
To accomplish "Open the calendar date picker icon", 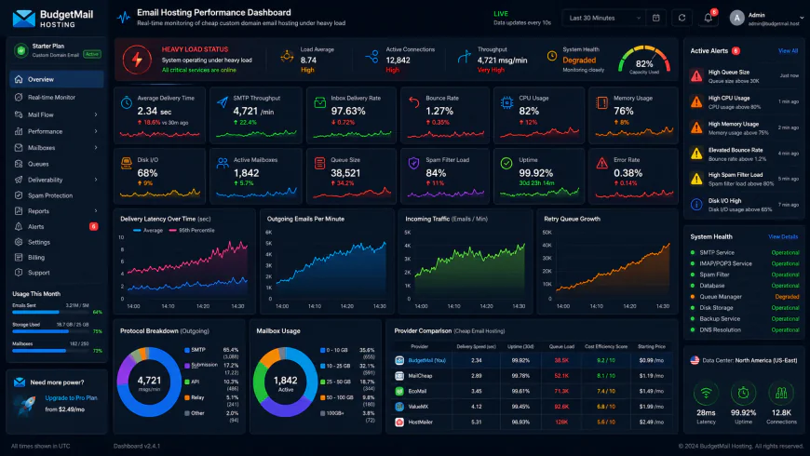I will click(x=656, y=18).
